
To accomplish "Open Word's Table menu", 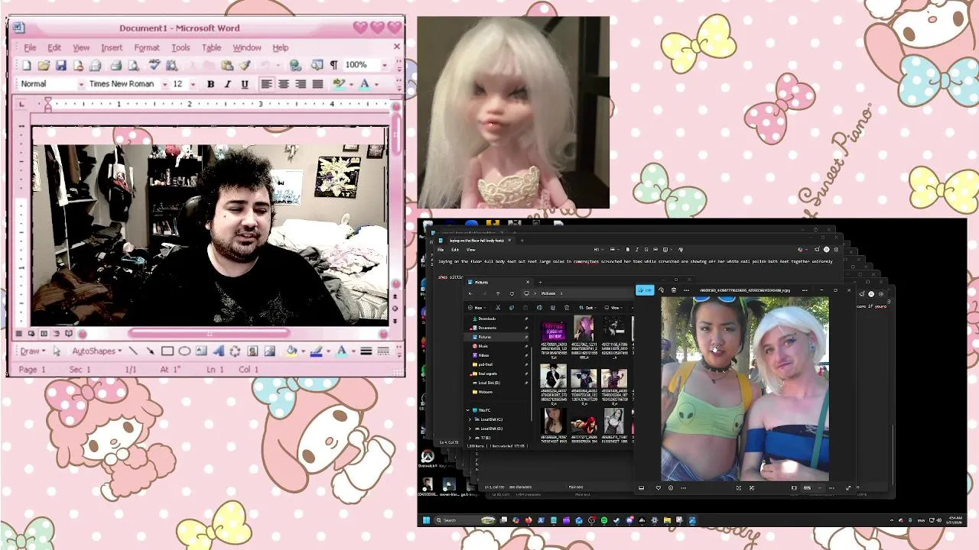I will tap(211, 47).
